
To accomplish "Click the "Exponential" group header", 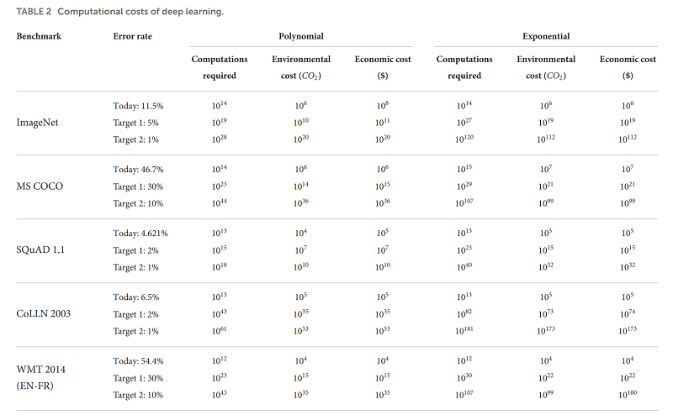I will (546, 37).
